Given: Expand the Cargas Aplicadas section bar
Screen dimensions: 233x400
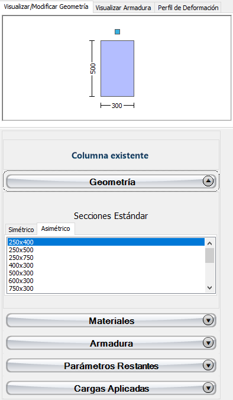Looking at the screenshot, I should coord(111,388).
